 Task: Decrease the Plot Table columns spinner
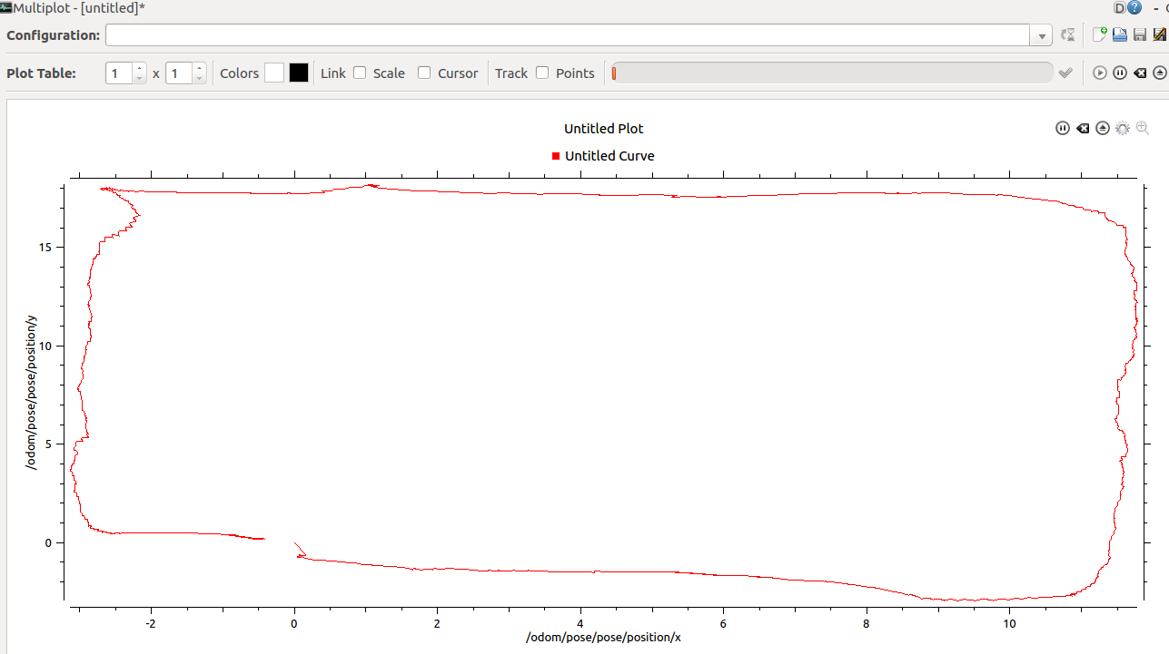click(x=199, y=79)
